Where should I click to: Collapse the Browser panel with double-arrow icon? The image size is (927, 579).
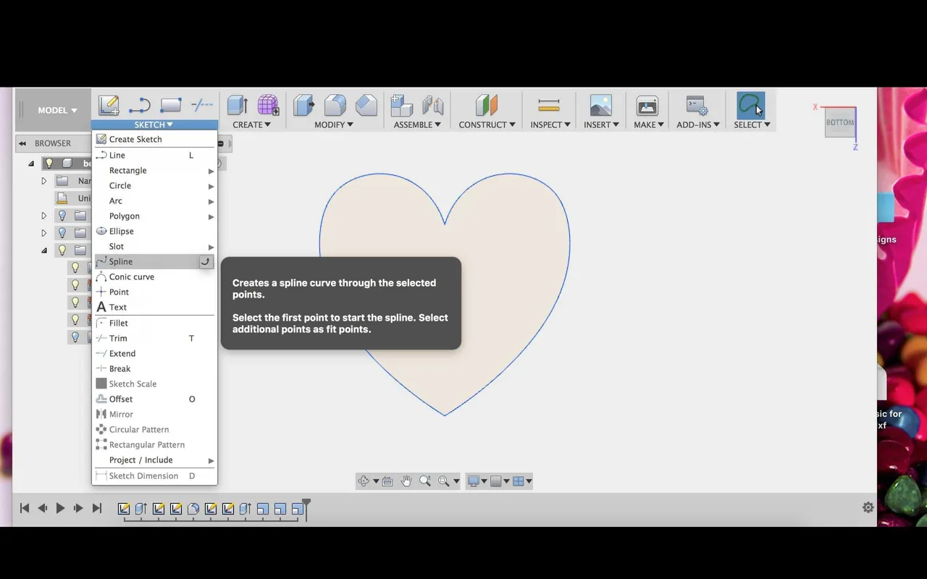22,143
